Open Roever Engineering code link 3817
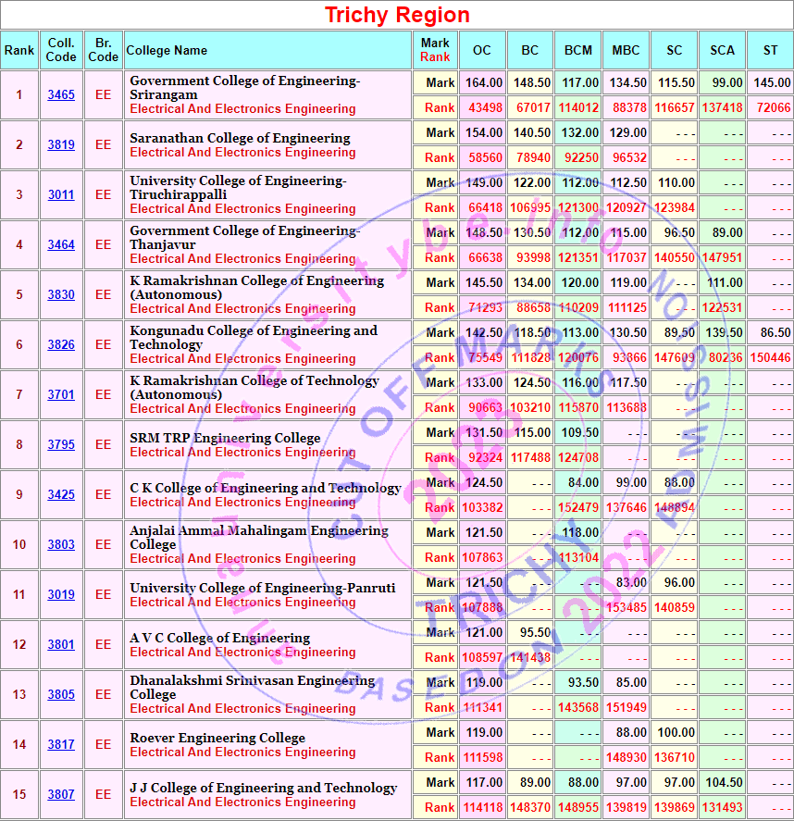 pos(61,745)
